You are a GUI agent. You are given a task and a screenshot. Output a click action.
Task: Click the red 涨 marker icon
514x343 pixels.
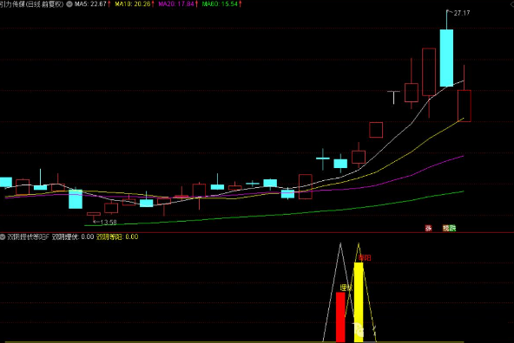click(x=428, y=228)
